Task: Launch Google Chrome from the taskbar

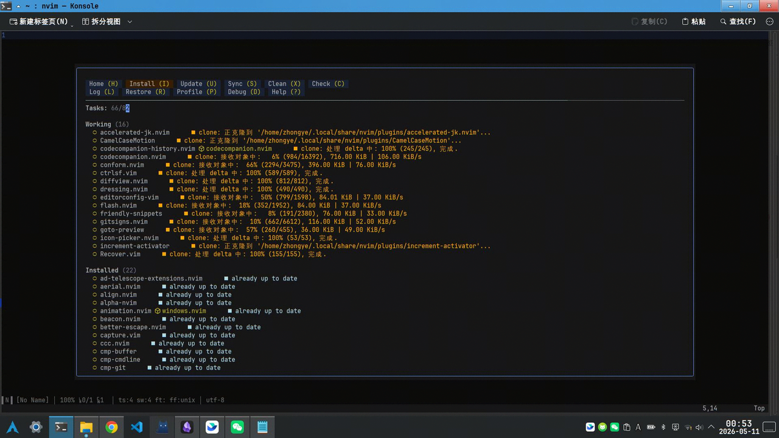Action: point(111,427)
